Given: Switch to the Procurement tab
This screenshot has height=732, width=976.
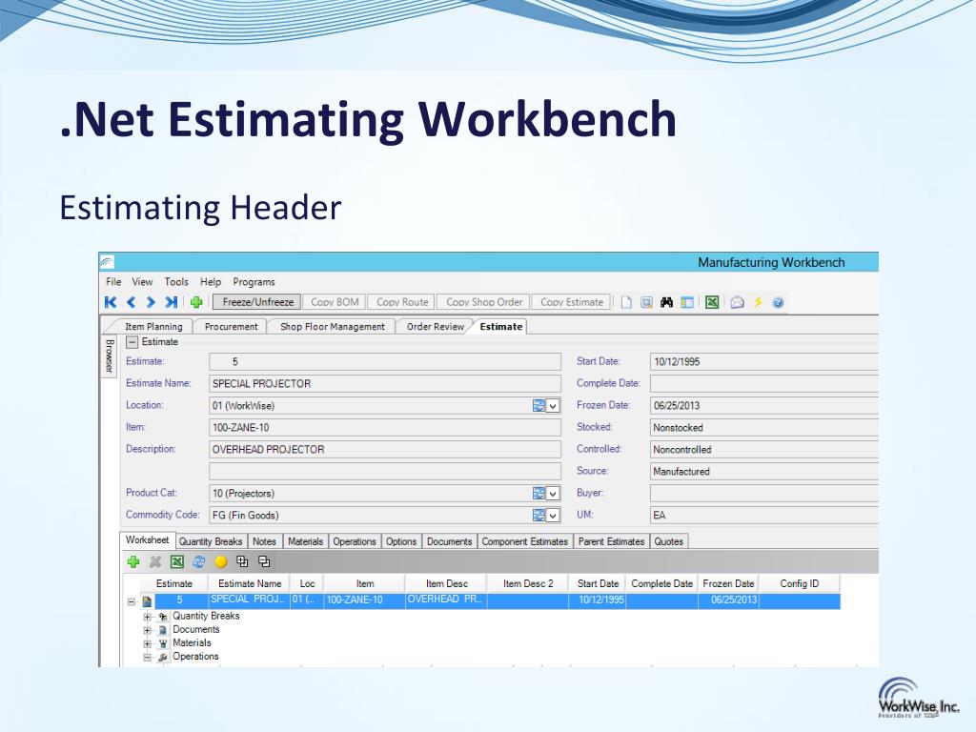Looking at the screenshot, I should point(231,327).
